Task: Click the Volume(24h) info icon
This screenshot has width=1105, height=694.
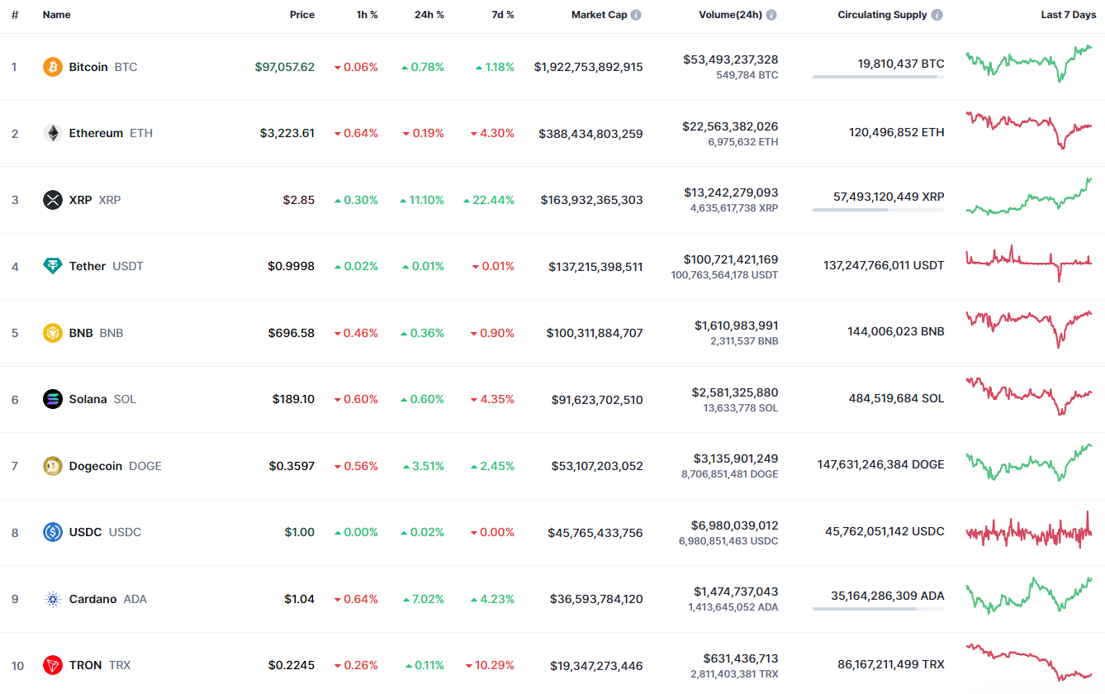Action: click(x=771, y=15)
